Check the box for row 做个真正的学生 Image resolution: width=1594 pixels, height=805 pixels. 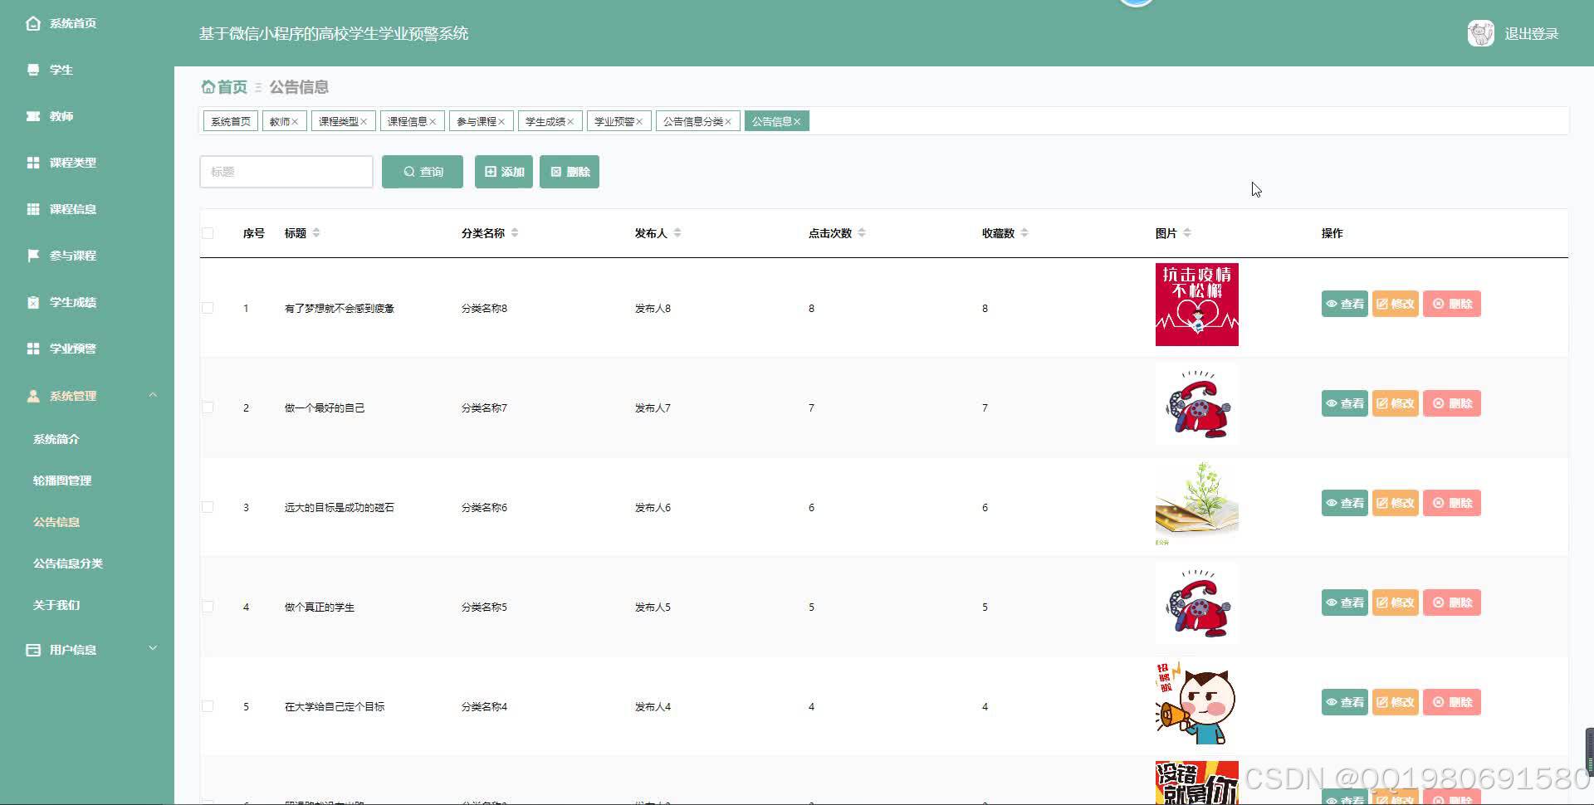tap(208, 607)
